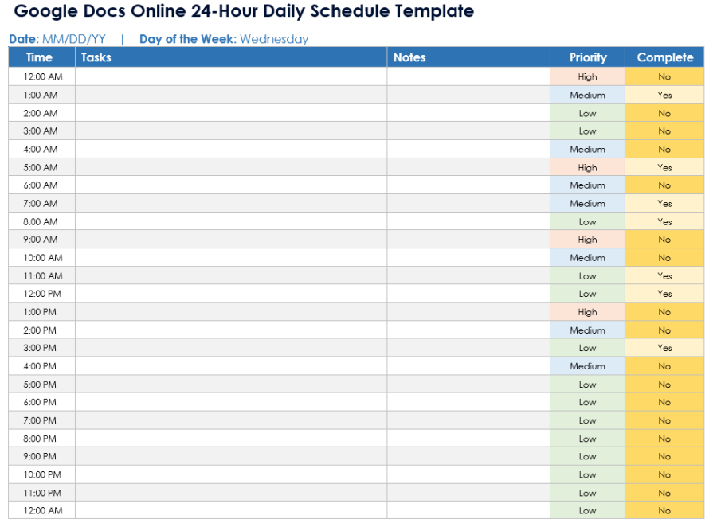The image size is (717, 527).
Task: Click the Yes complete cell for 1:00 AM
Action: tap(664, 95)
